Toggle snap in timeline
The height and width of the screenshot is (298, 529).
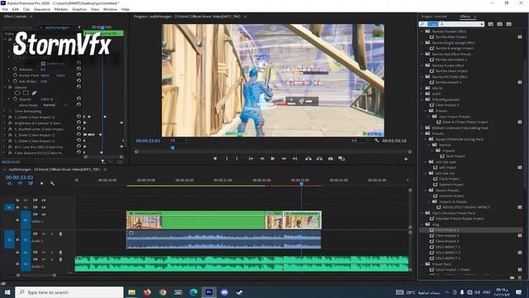coord(20,183)
